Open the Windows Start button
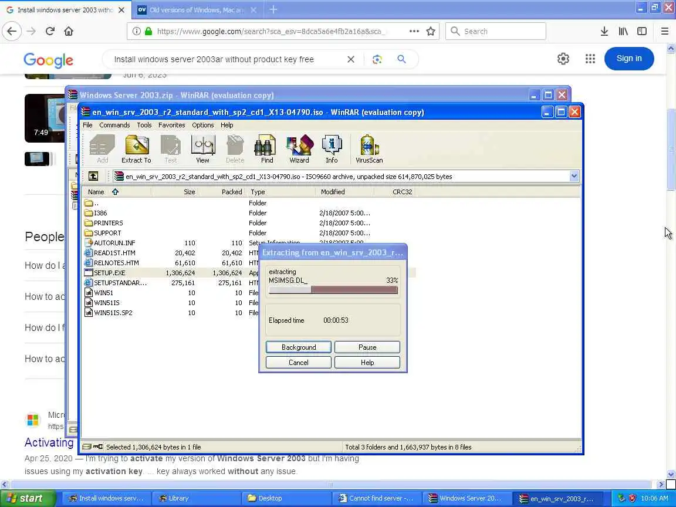Image resolution: width=676 pixels, height=507 pixels. point(28,498)
